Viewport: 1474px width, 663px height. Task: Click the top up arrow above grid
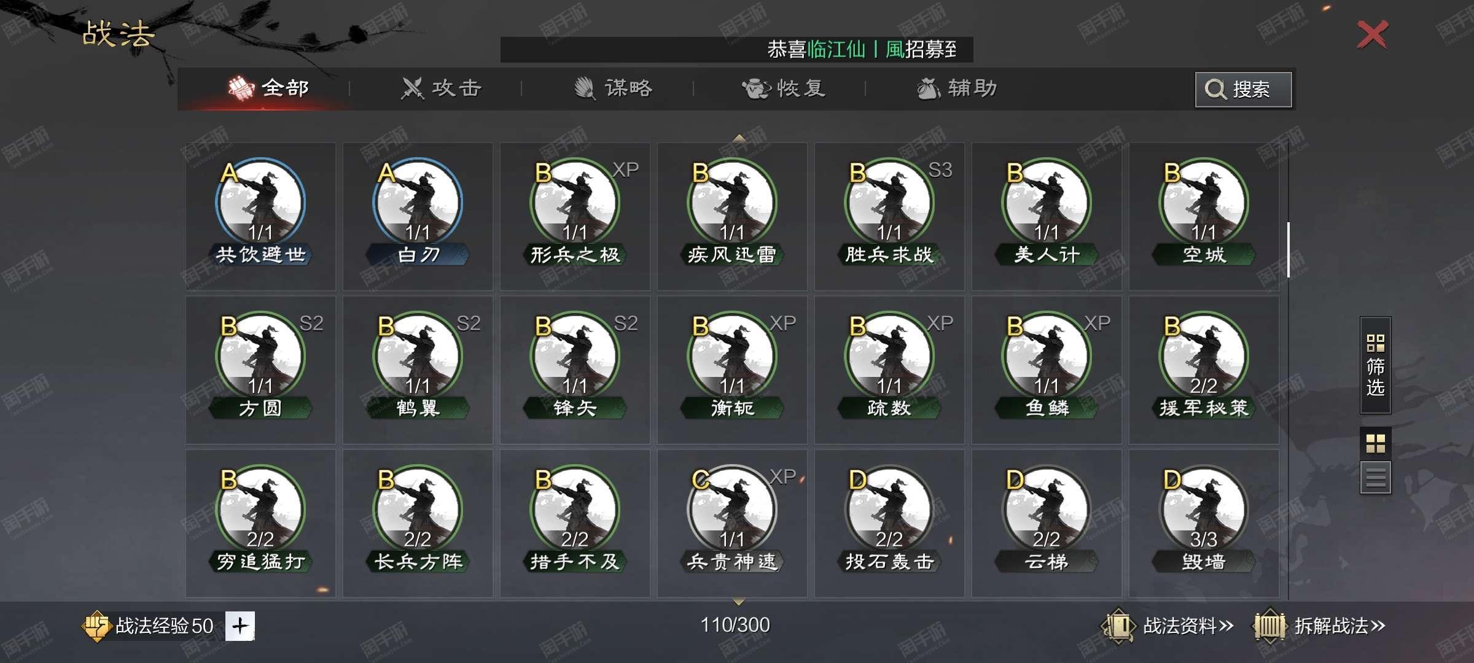(739, 138)
